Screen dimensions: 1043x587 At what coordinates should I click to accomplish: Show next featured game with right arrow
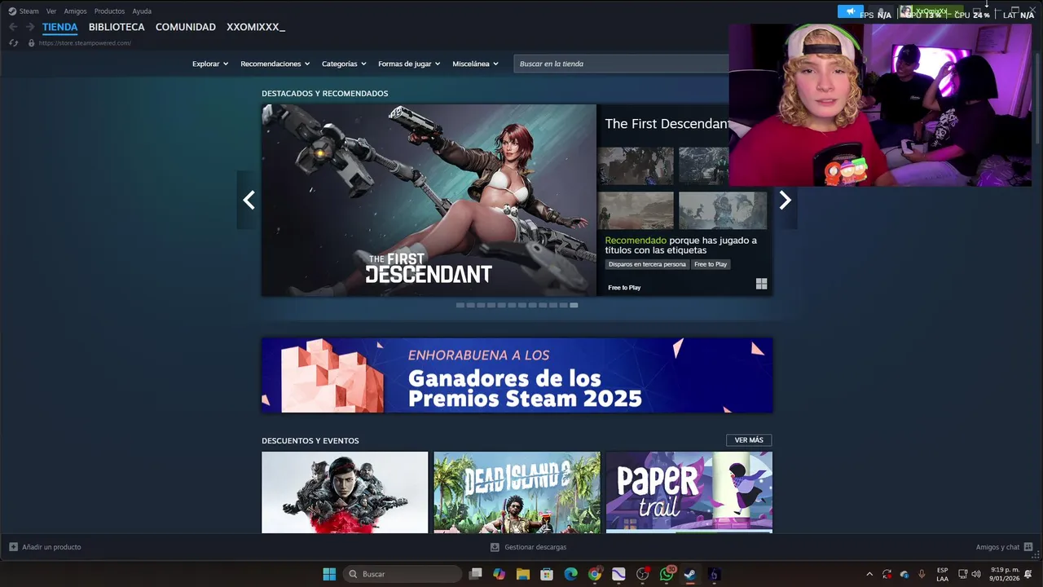785,200
